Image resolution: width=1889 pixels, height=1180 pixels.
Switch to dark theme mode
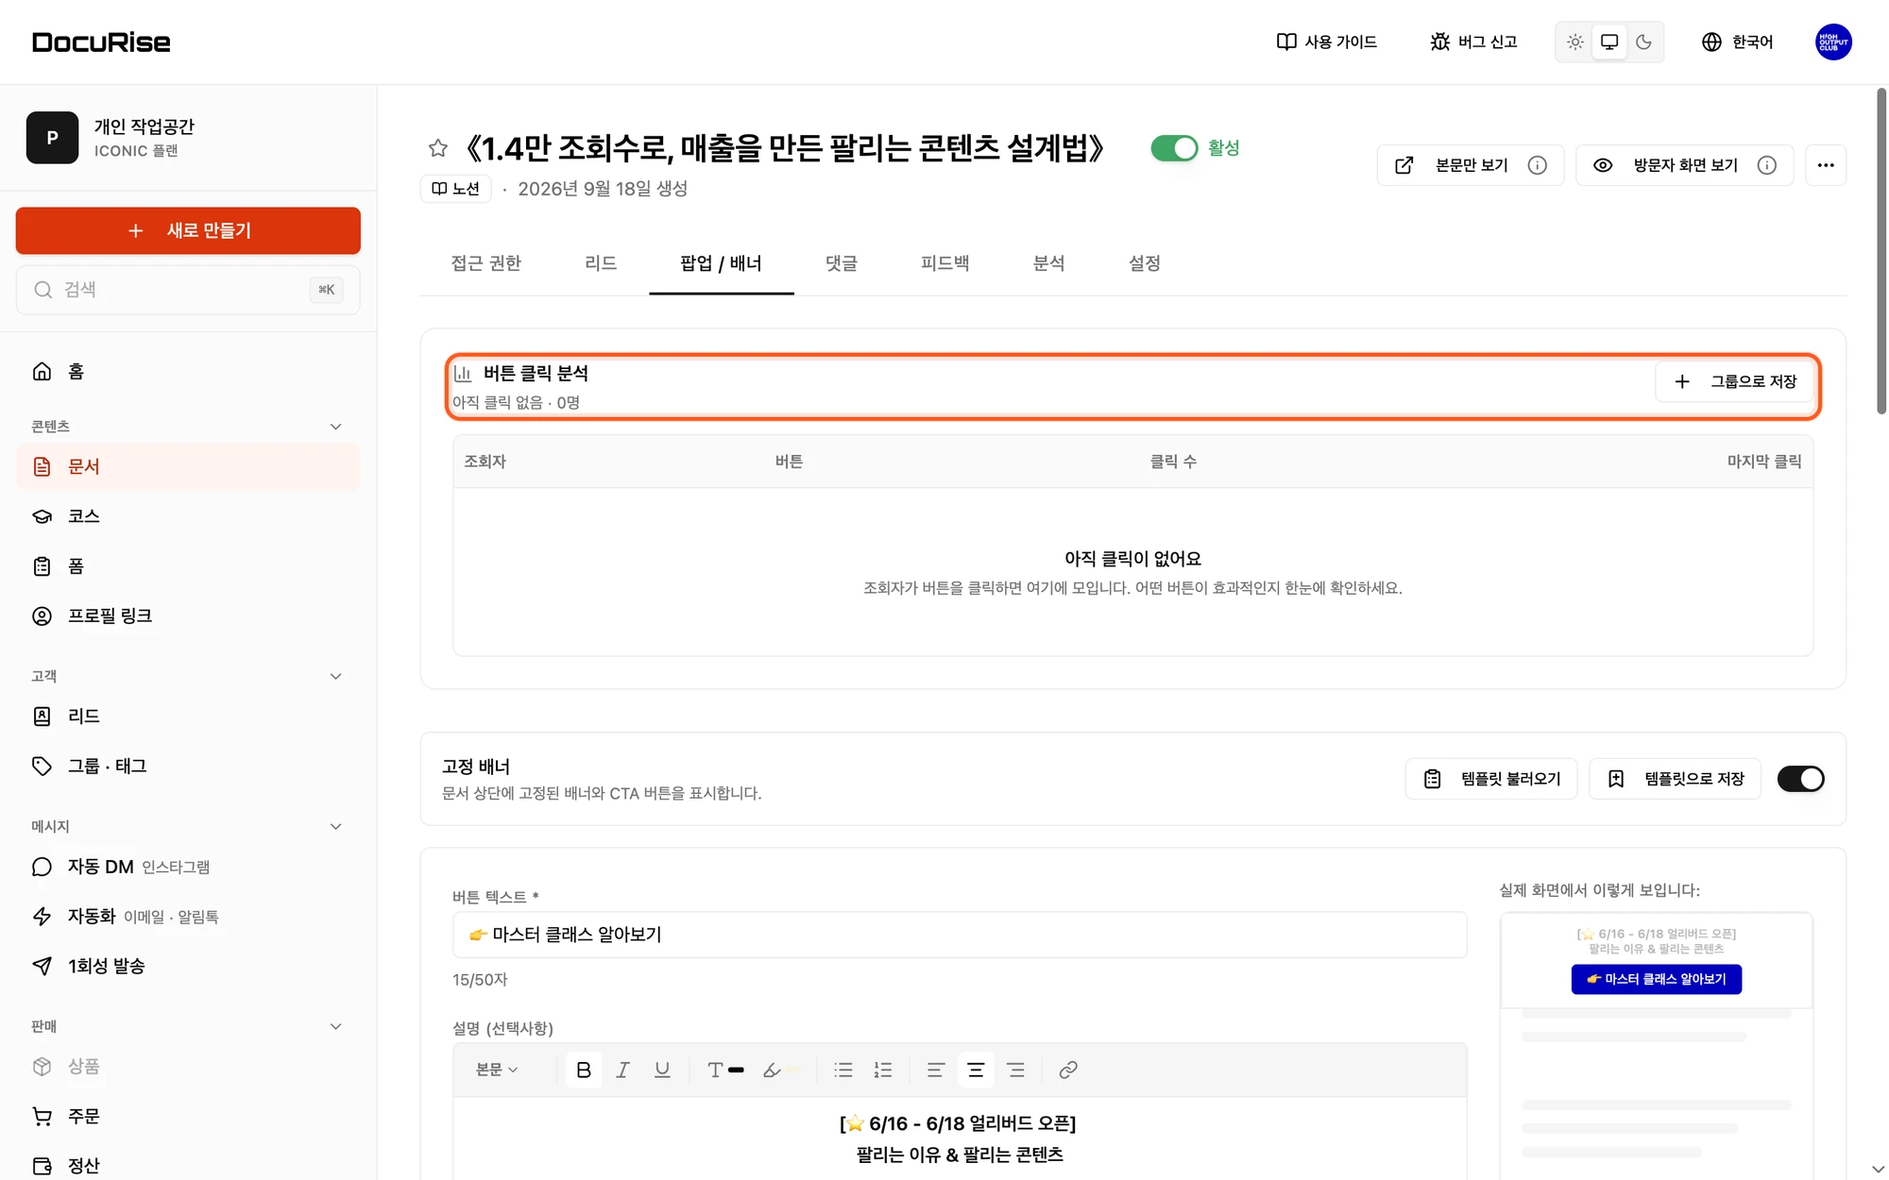click(x=1644, y=42)
